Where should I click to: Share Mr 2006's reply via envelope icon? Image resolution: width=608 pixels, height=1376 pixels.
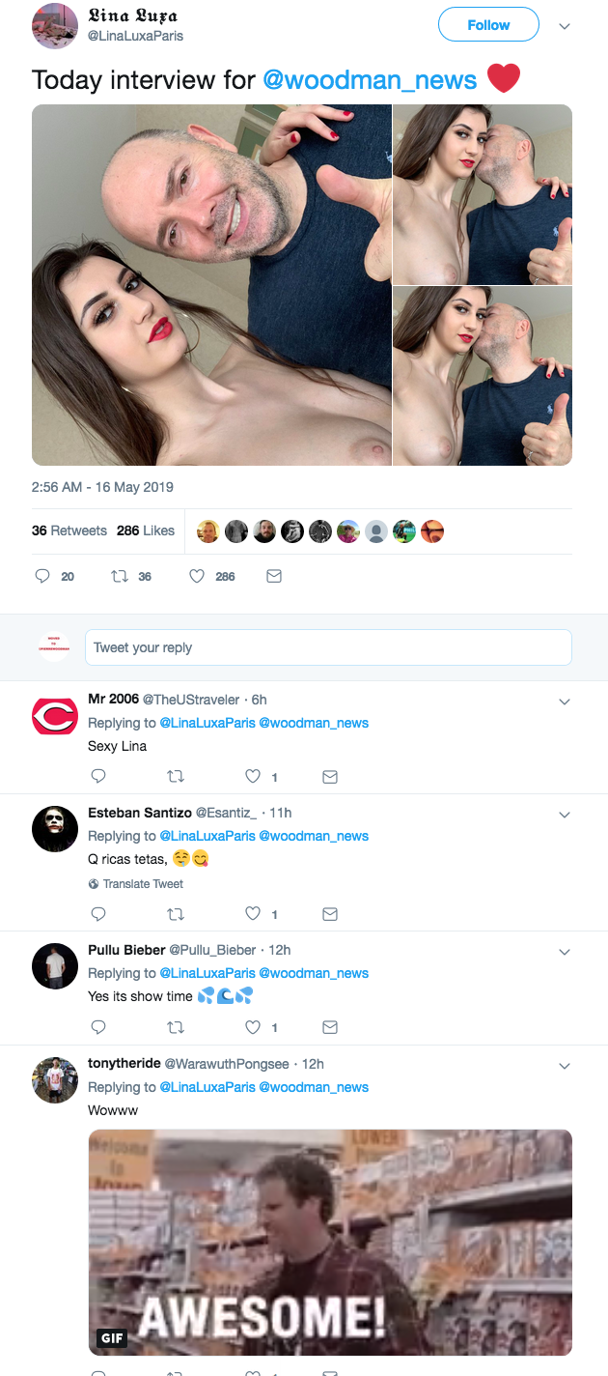point(329,776)
